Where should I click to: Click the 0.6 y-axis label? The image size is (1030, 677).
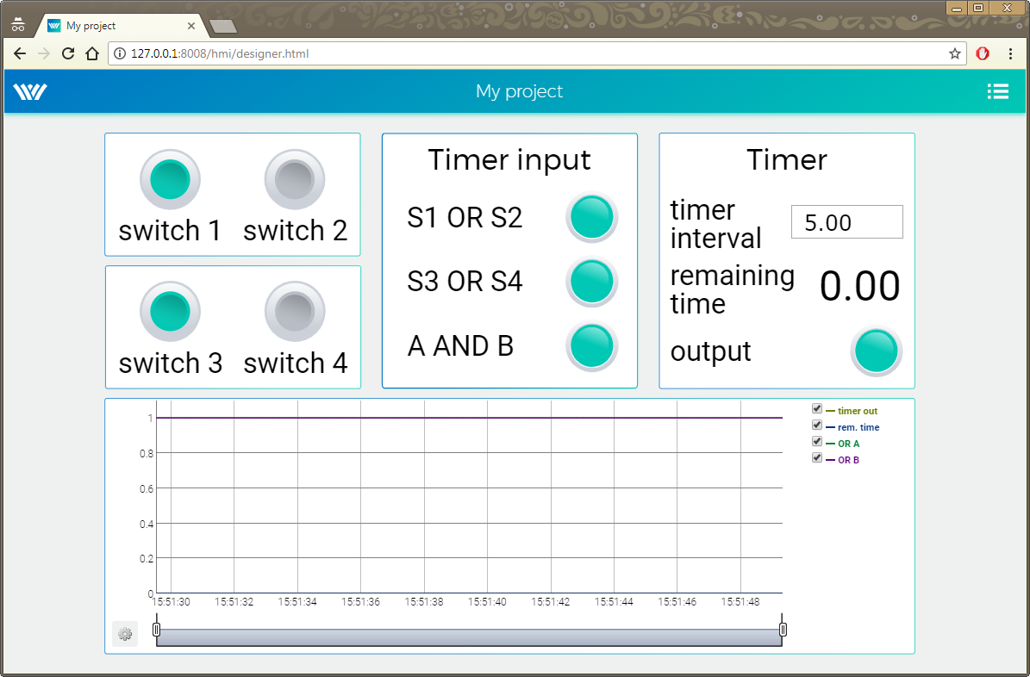pyautogui.click(x=146, y=488)
